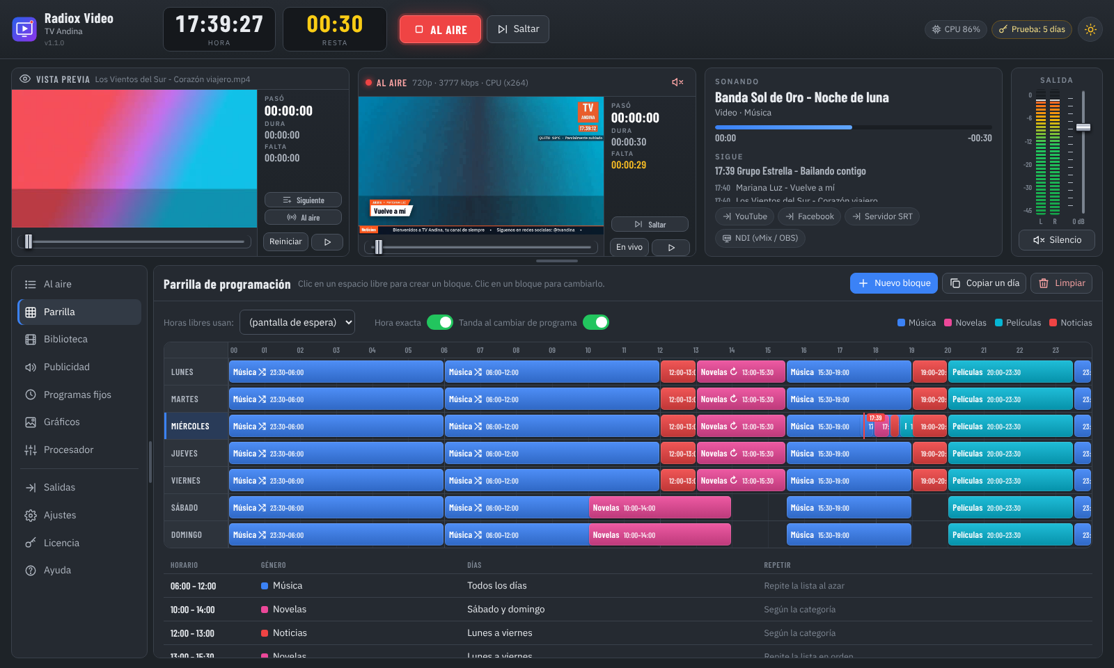The image size is (1114, 668).
Task: Click the Limpiar button
Action: click(1061, 283)
